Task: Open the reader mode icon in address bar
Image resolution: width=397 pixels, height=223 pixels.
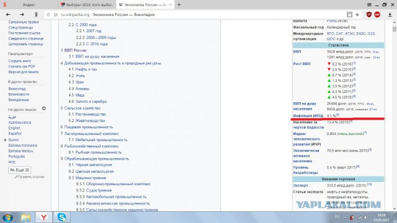Action: [x=349, y=15]
